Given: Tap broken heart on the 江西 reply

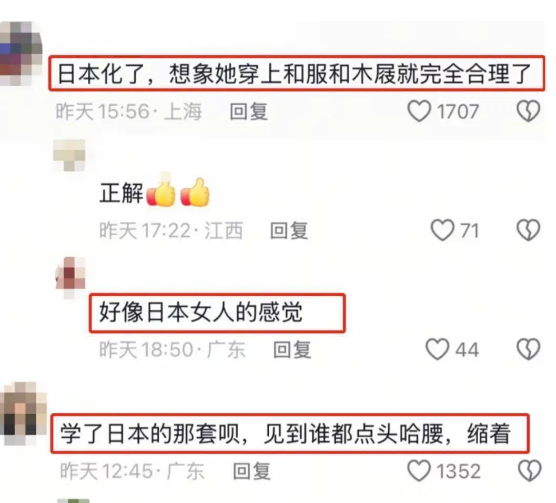Looking at the screenshot, I should [528, 230].
